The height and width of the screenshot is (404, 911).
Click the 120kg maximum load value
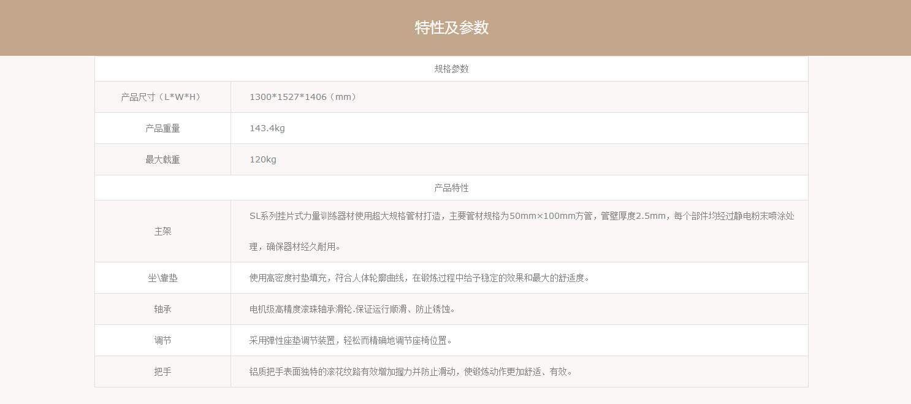pyautogui.click(x=263, y=159)
